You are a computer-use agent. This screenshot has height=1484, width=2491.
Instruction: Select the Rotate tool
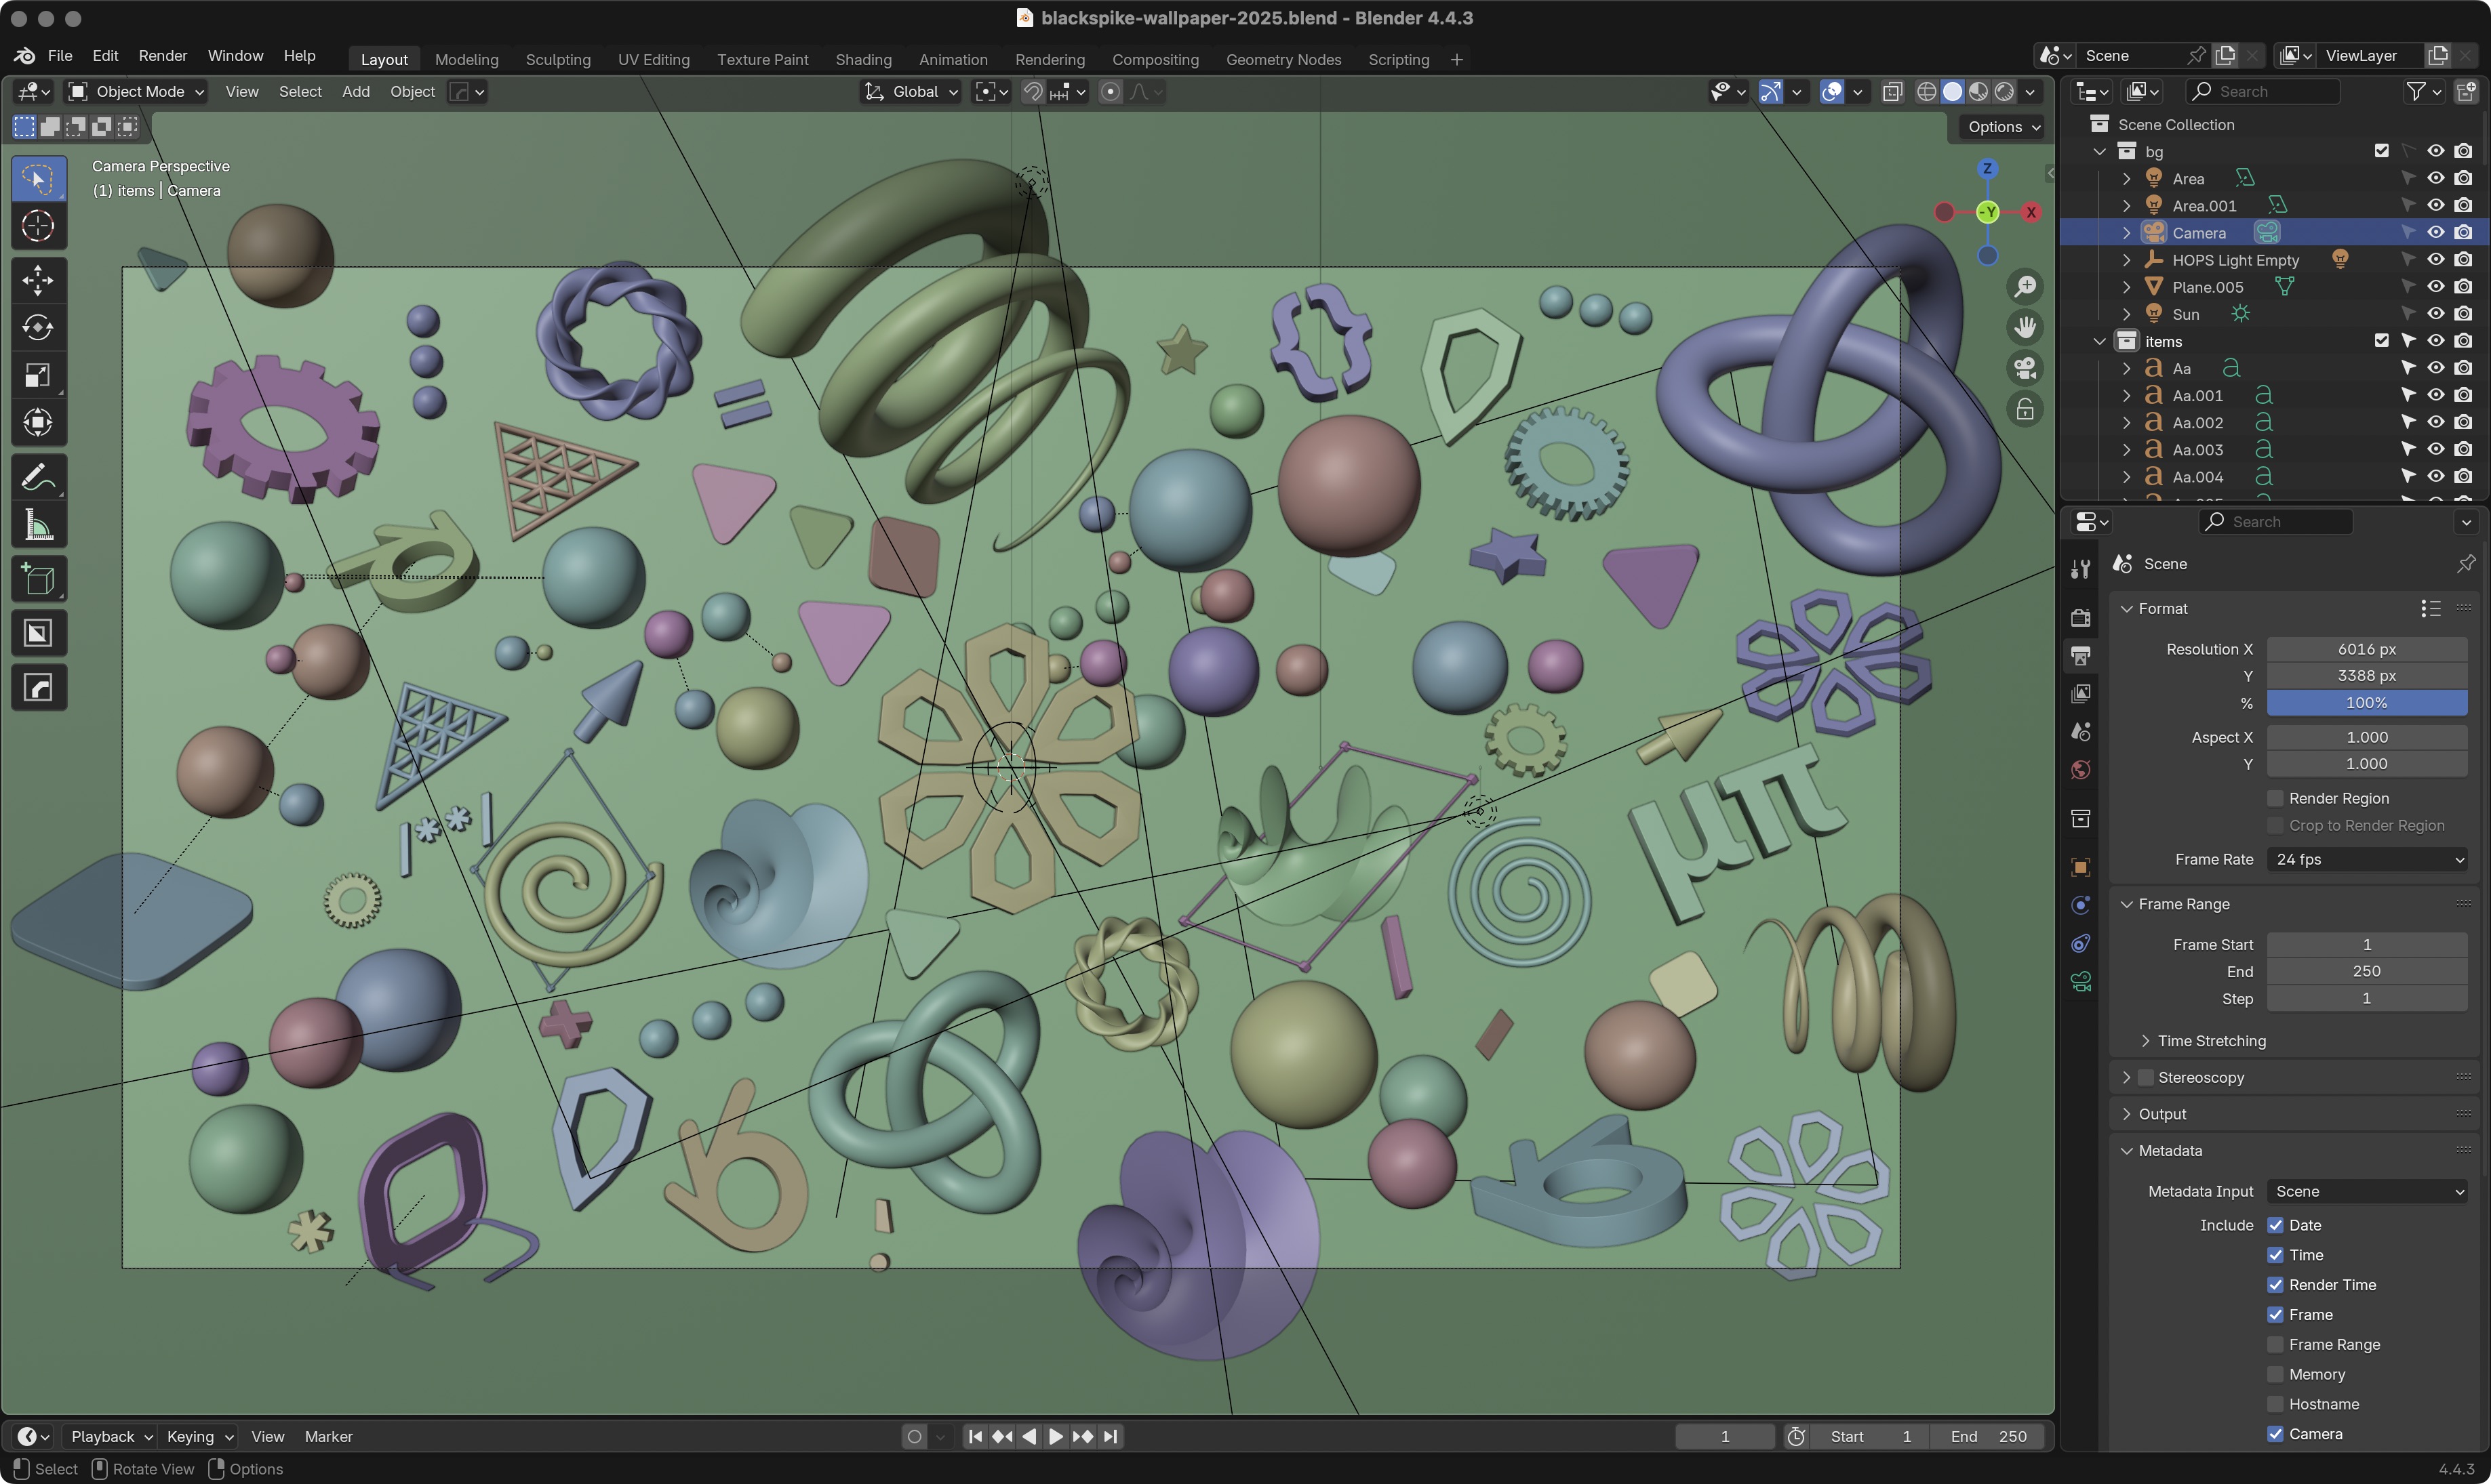coord(37,328)
